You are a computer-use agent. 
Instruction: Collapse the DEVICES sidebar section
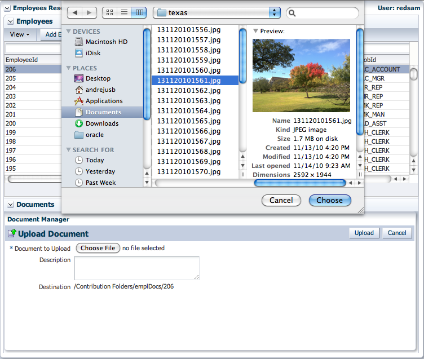[69, 32]
